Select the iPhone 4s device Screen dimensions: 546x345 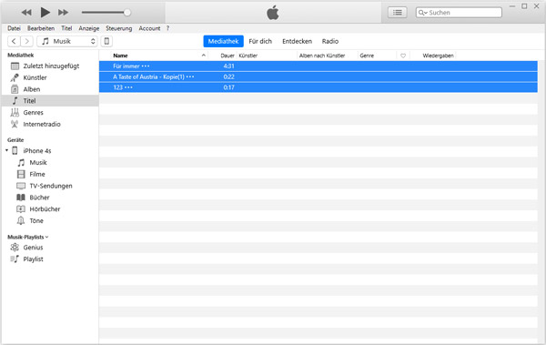[x=37, y=150]
